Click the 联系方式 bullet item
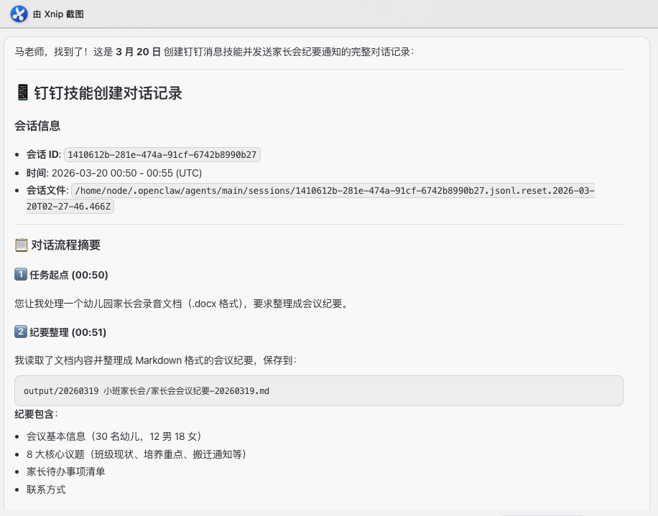Image resolution: width=658 pixels, height=516 pixels. [x=46, y=489]
